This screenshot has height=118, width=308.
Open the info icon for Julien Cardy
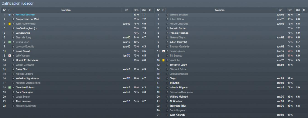pyautogui.click(x=167, y=42)
